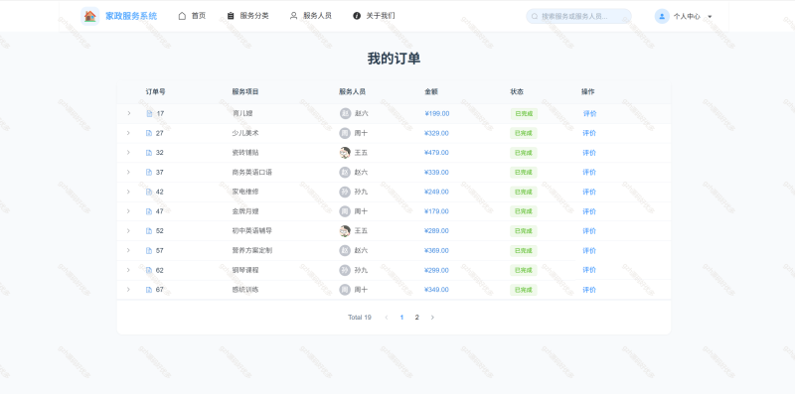
Task: Click the previous page arrow
Action: tap(387, 318)
